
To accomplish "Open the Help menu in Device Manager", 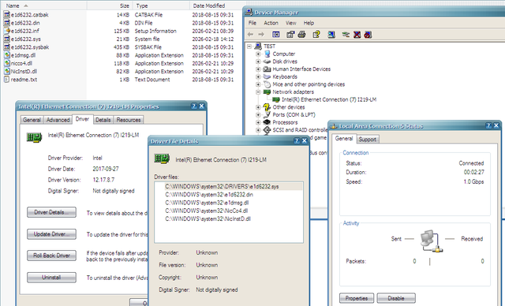I will tap(309, 23).
